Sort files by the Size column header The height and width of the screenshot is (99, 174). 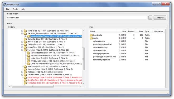tap(122, 32)
